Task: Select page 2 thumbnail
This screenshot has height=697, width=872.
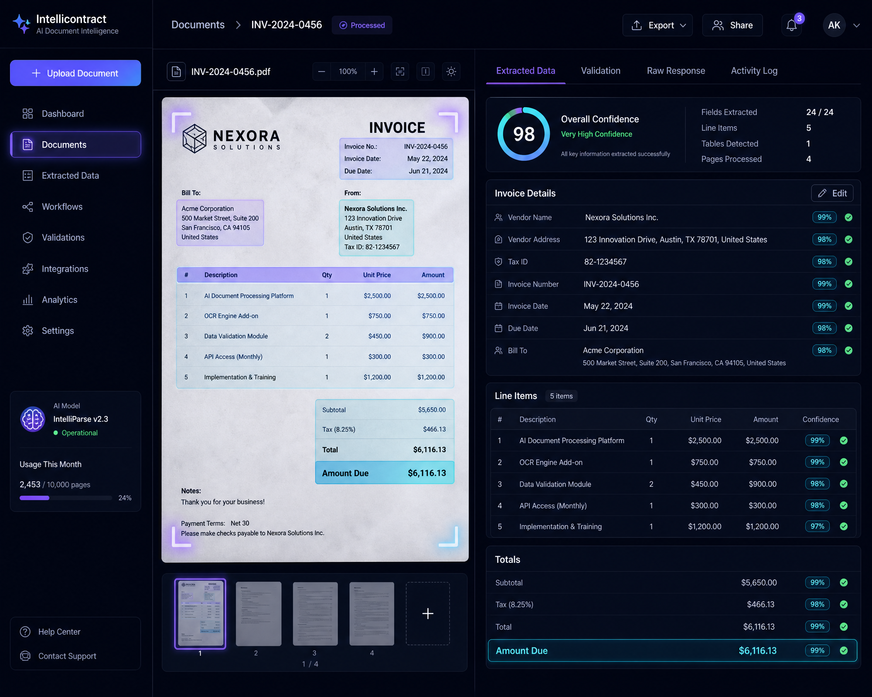Action: coord(259,614)
